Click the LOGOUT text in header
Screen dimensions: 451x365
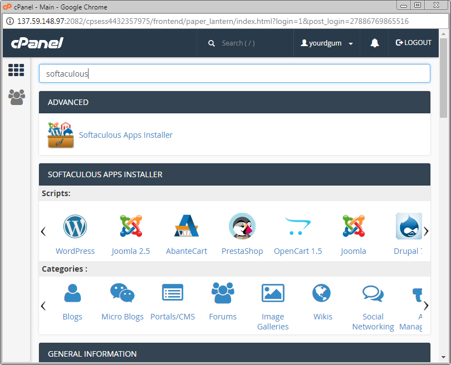pyautogui.click(x=418, y=43)
